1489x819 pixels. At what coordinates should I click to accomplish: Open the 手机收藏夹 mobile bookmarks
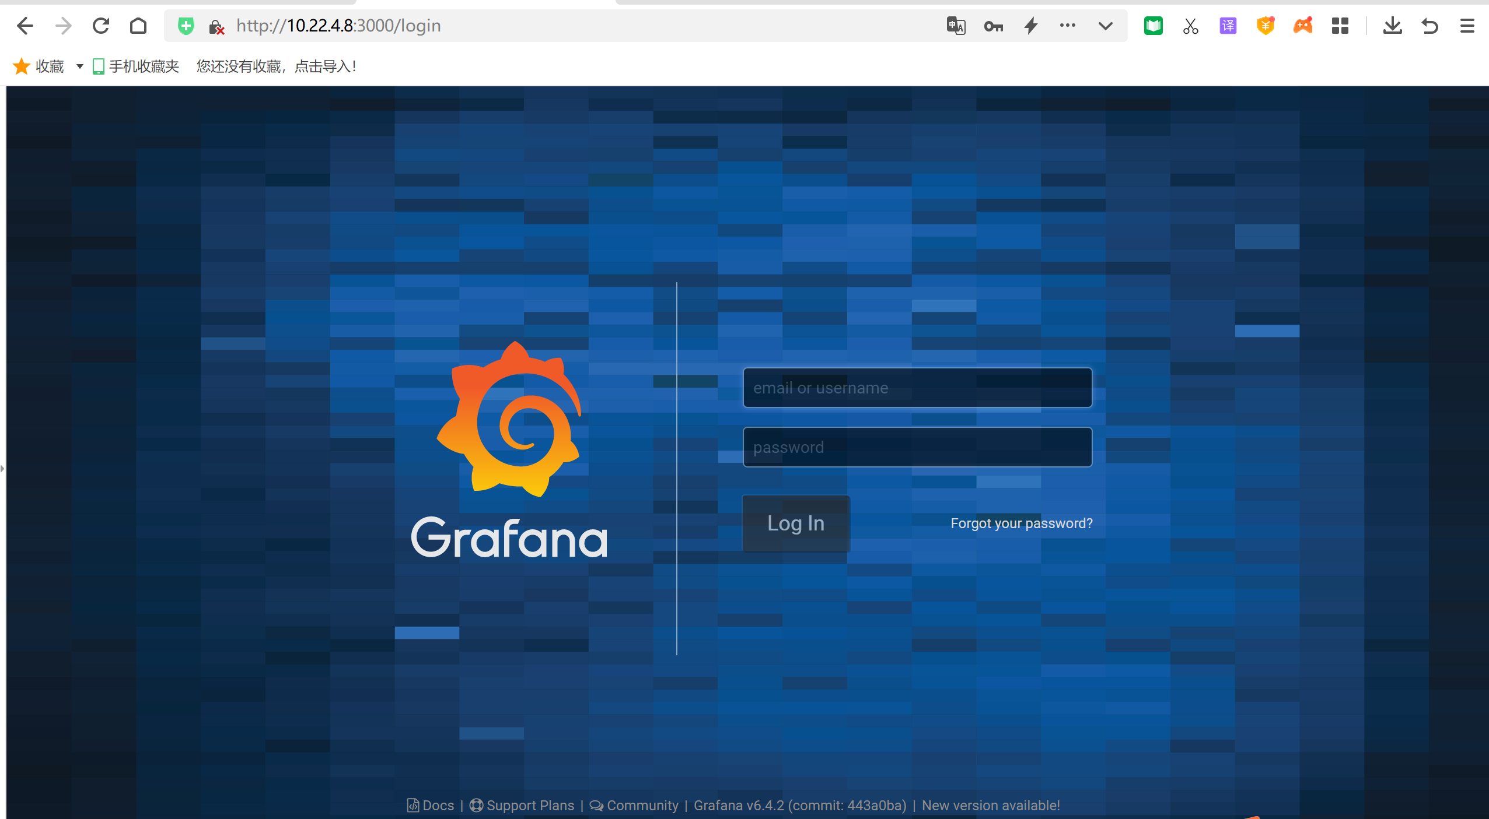[136, 66]
